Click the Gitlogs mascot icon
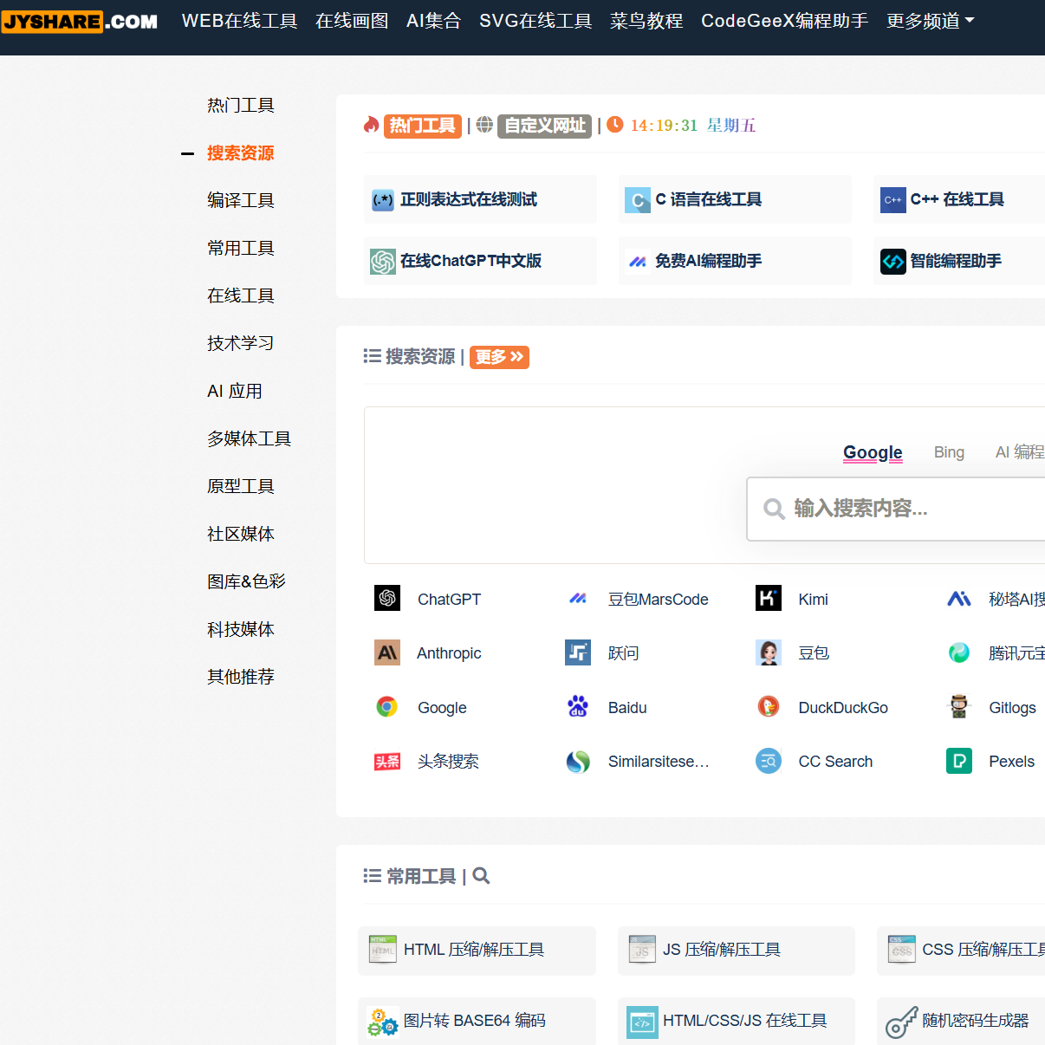Screen dimensions: 1045x1045 (959, 707)
